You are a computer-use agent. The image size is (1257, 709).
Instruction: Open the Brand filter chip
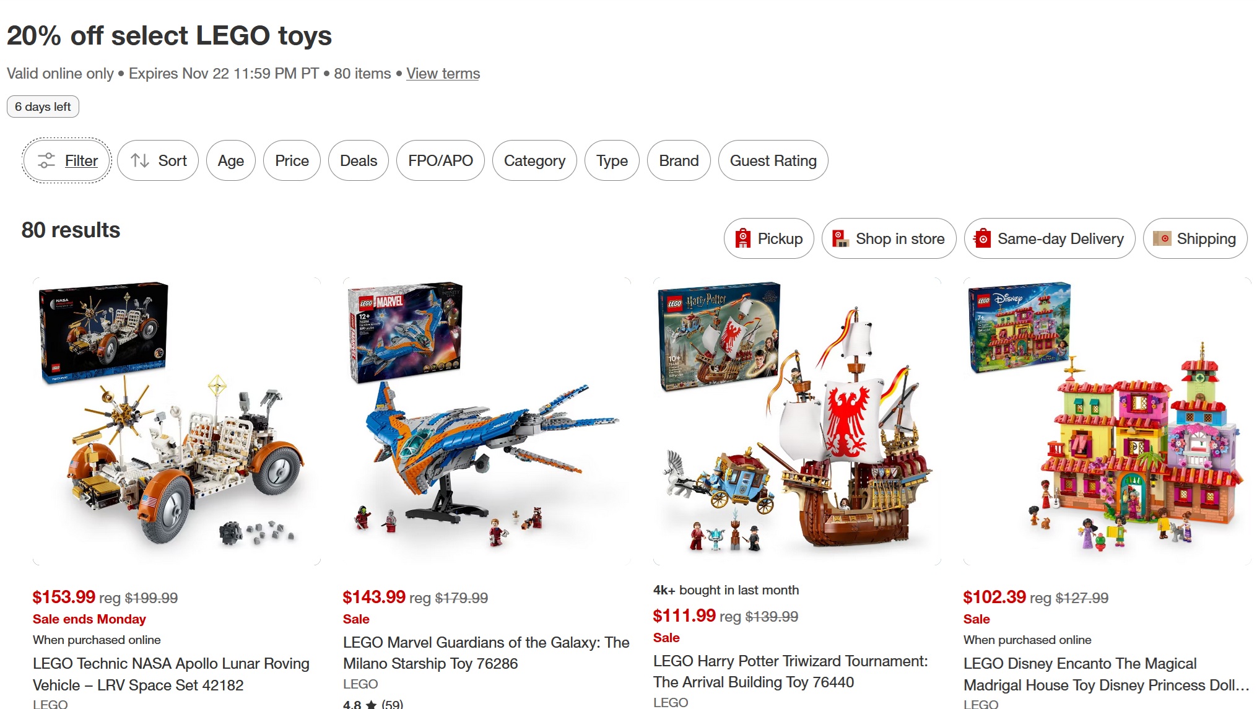click(679, 161)
